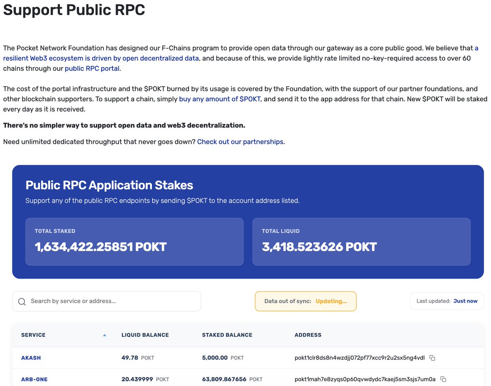This screenshot has width=491, height=386.
Task: Focus the search by service or address field
Action: pos(107,301)
